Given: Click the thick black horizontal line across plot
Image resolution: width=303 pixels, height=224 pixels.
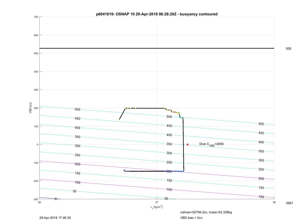Looking at the screenshot, I should point(157,48).
